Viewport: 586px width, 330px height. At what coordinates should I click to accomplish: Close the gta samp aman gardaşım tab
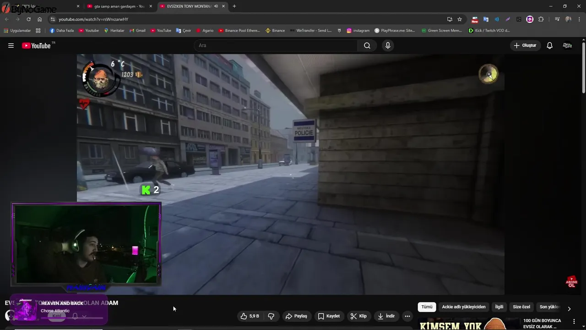151,6
